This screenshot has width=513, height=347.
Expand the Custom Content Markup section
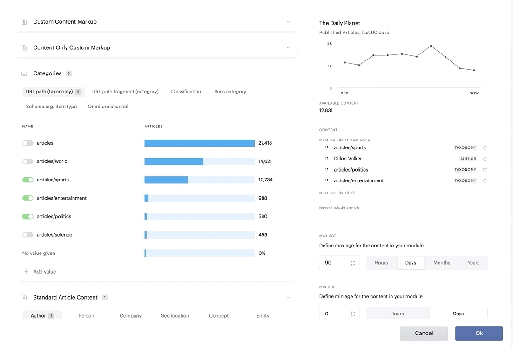coord(288,22)
